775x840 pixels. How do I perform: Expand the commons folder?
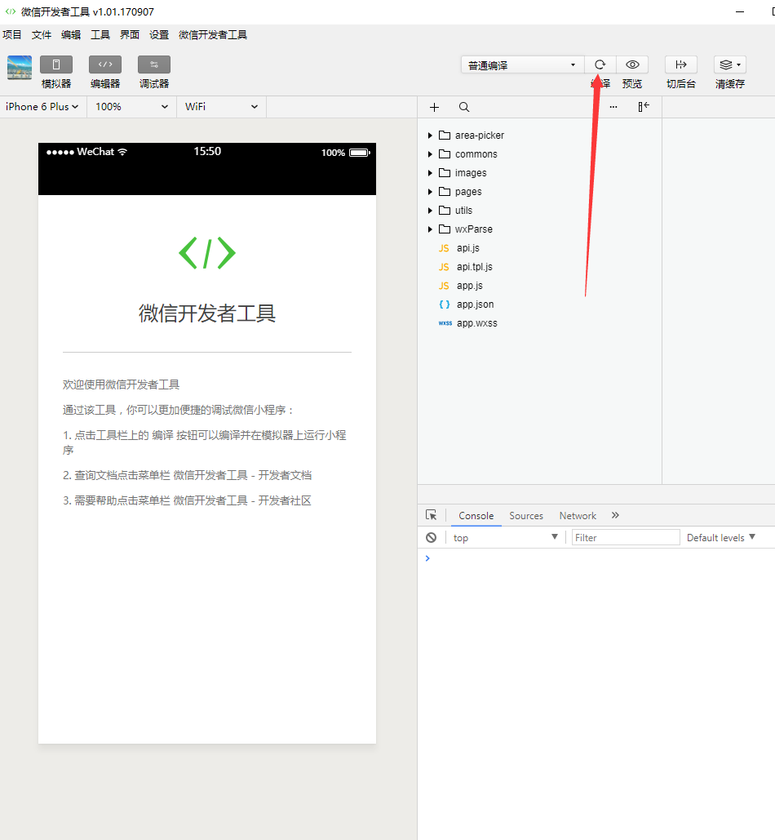[430, 154]
